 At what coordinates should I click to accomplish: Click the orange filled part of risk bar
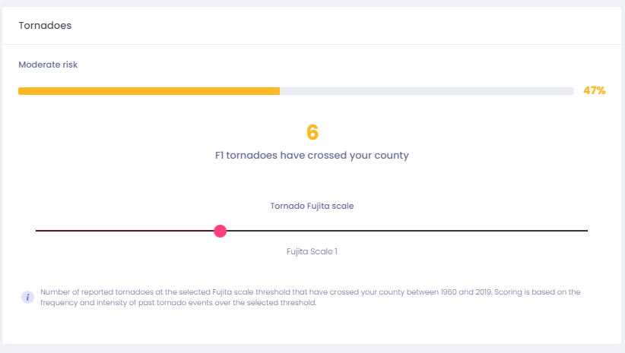[x=149, y=91]
